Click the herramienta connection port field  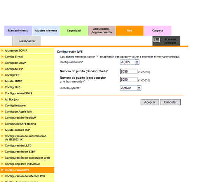point(129,80)
